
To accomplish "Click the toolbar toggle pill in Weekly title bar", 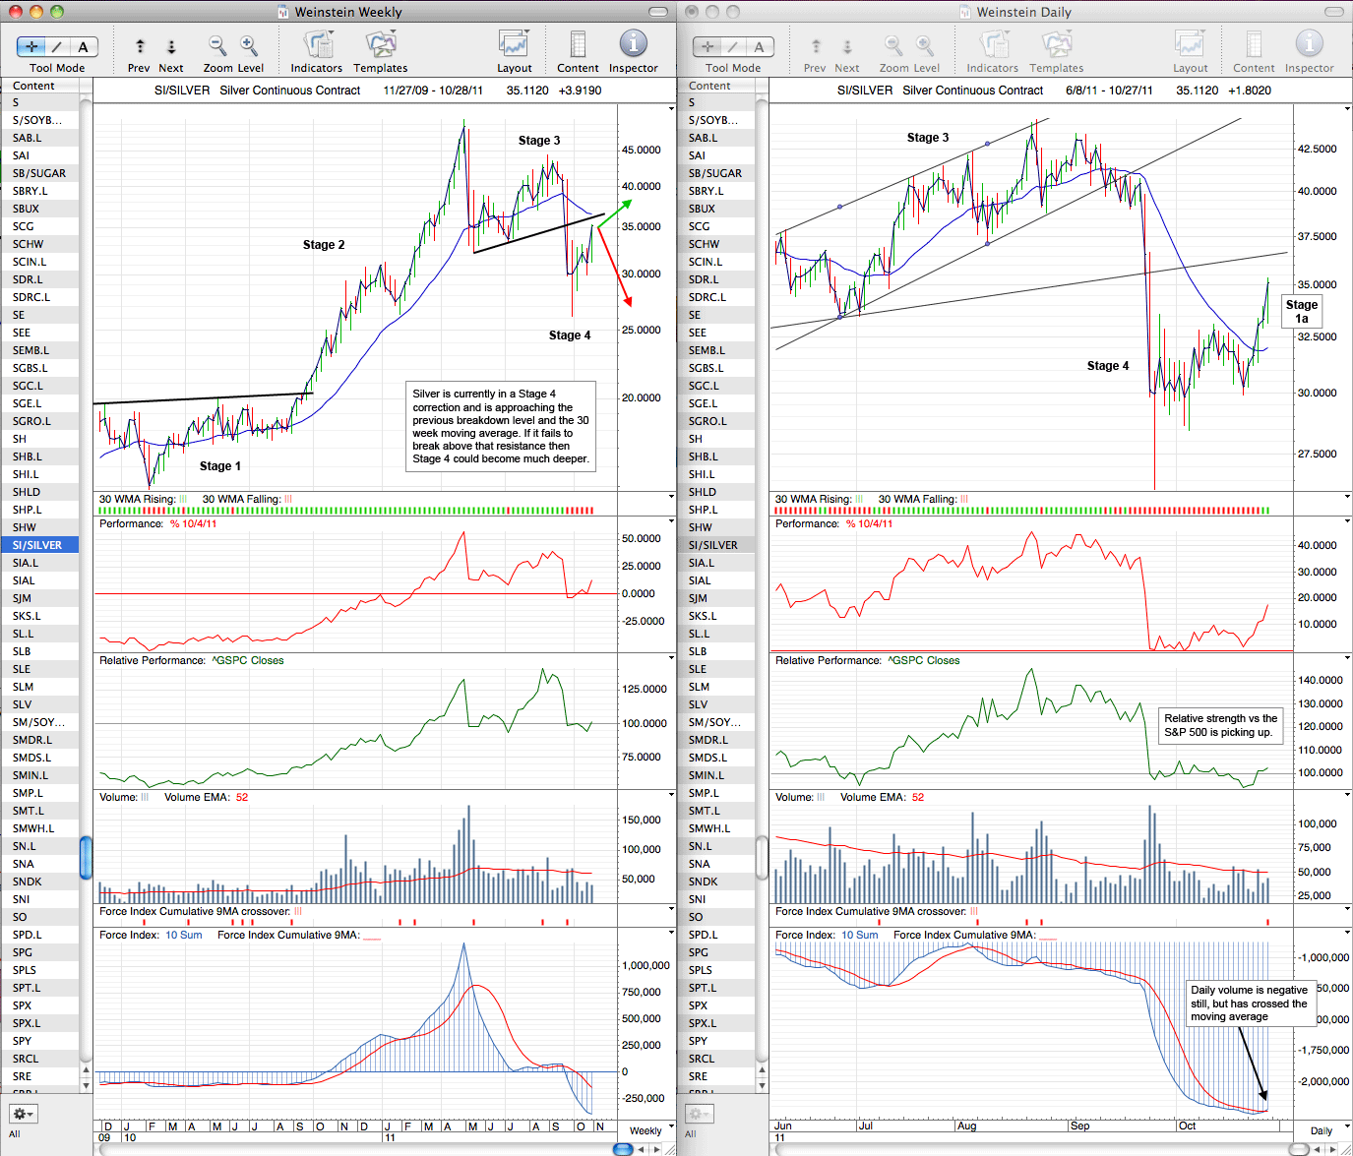I will (x=658, y=12).
